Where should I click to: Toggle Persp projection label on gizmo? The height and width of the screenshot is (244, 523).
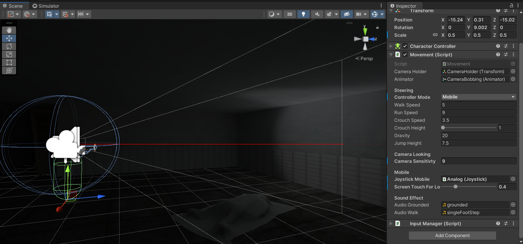pos(364,59)
